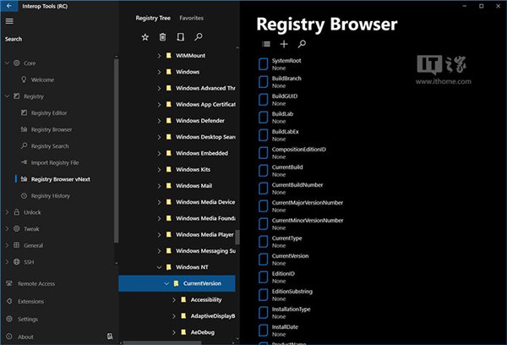Click the Registry History clock icon
Screen dimensions: 507x345
[x=24, y=195]
